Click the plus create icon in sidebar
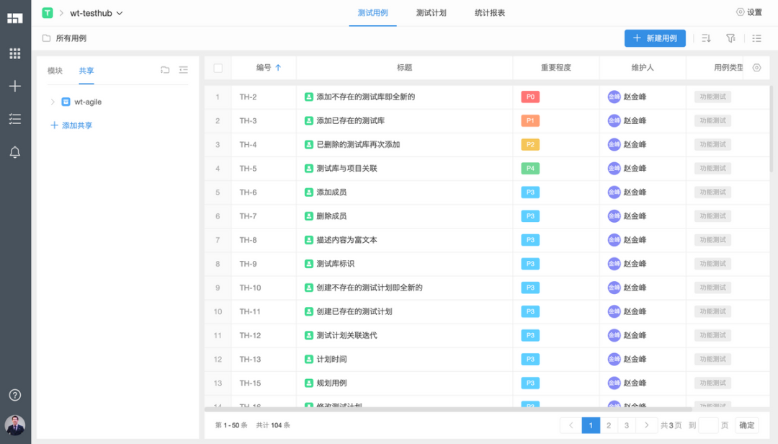 15,86
